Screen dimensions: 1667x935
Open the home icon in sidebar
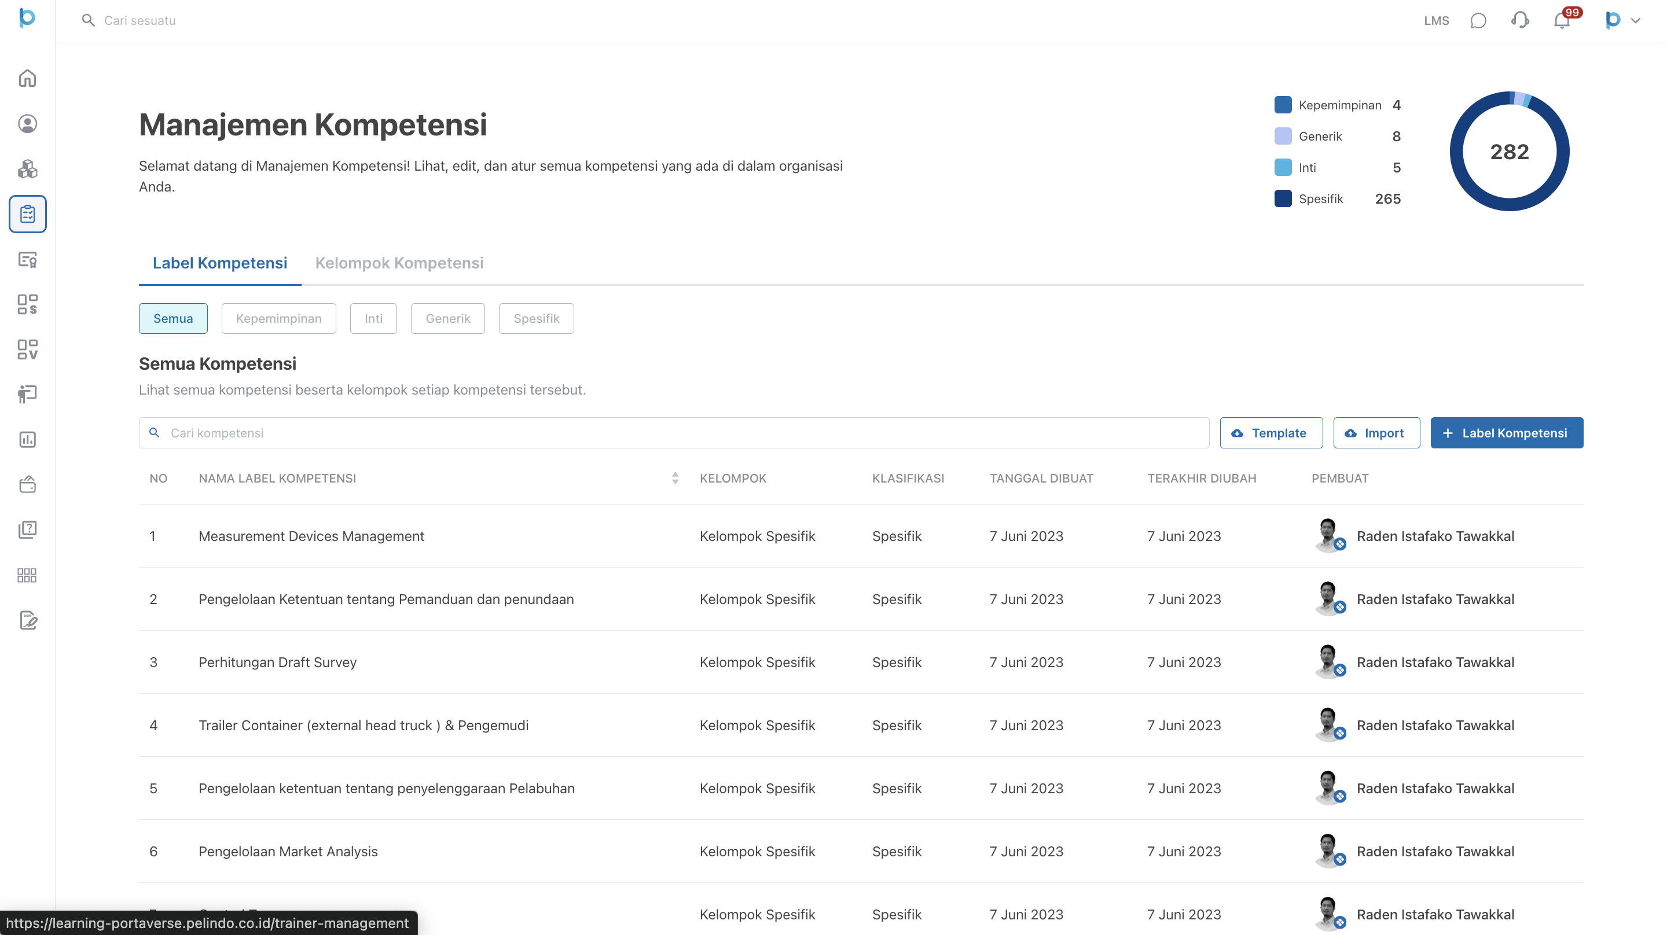[27, 78]
